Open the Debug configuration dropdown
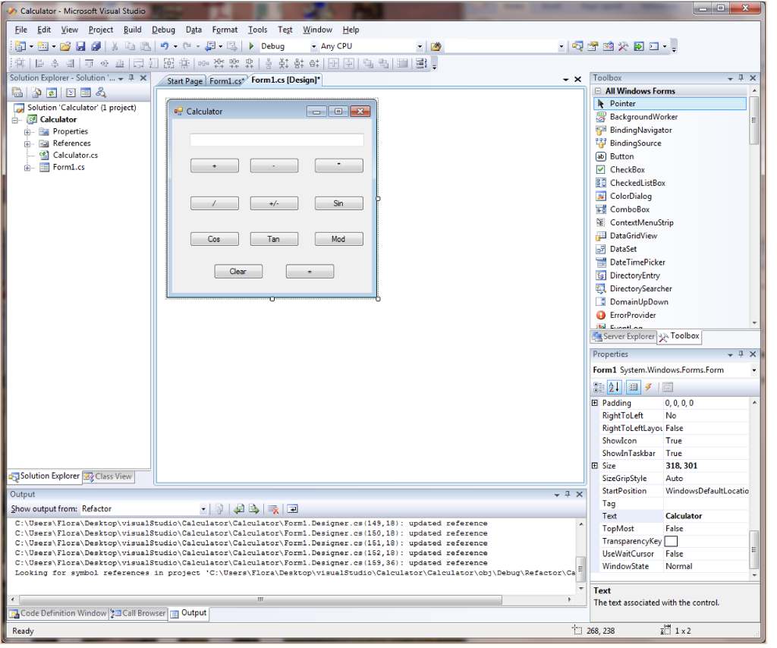Screen dimensions: 777x648 (313, 46)
